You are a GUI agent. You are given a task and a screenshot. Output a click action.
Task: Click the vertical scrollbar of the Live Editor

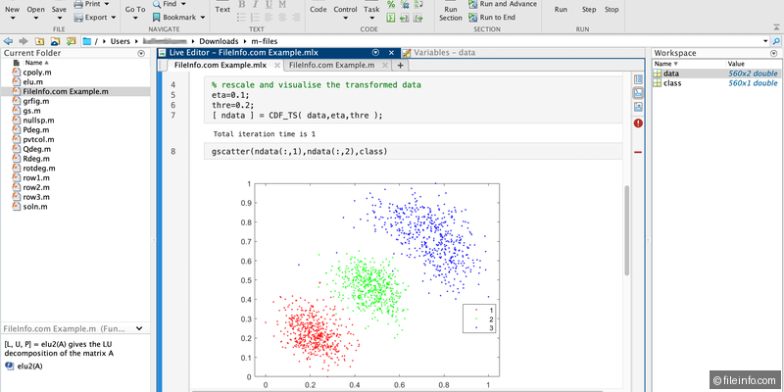pos(627,230)
